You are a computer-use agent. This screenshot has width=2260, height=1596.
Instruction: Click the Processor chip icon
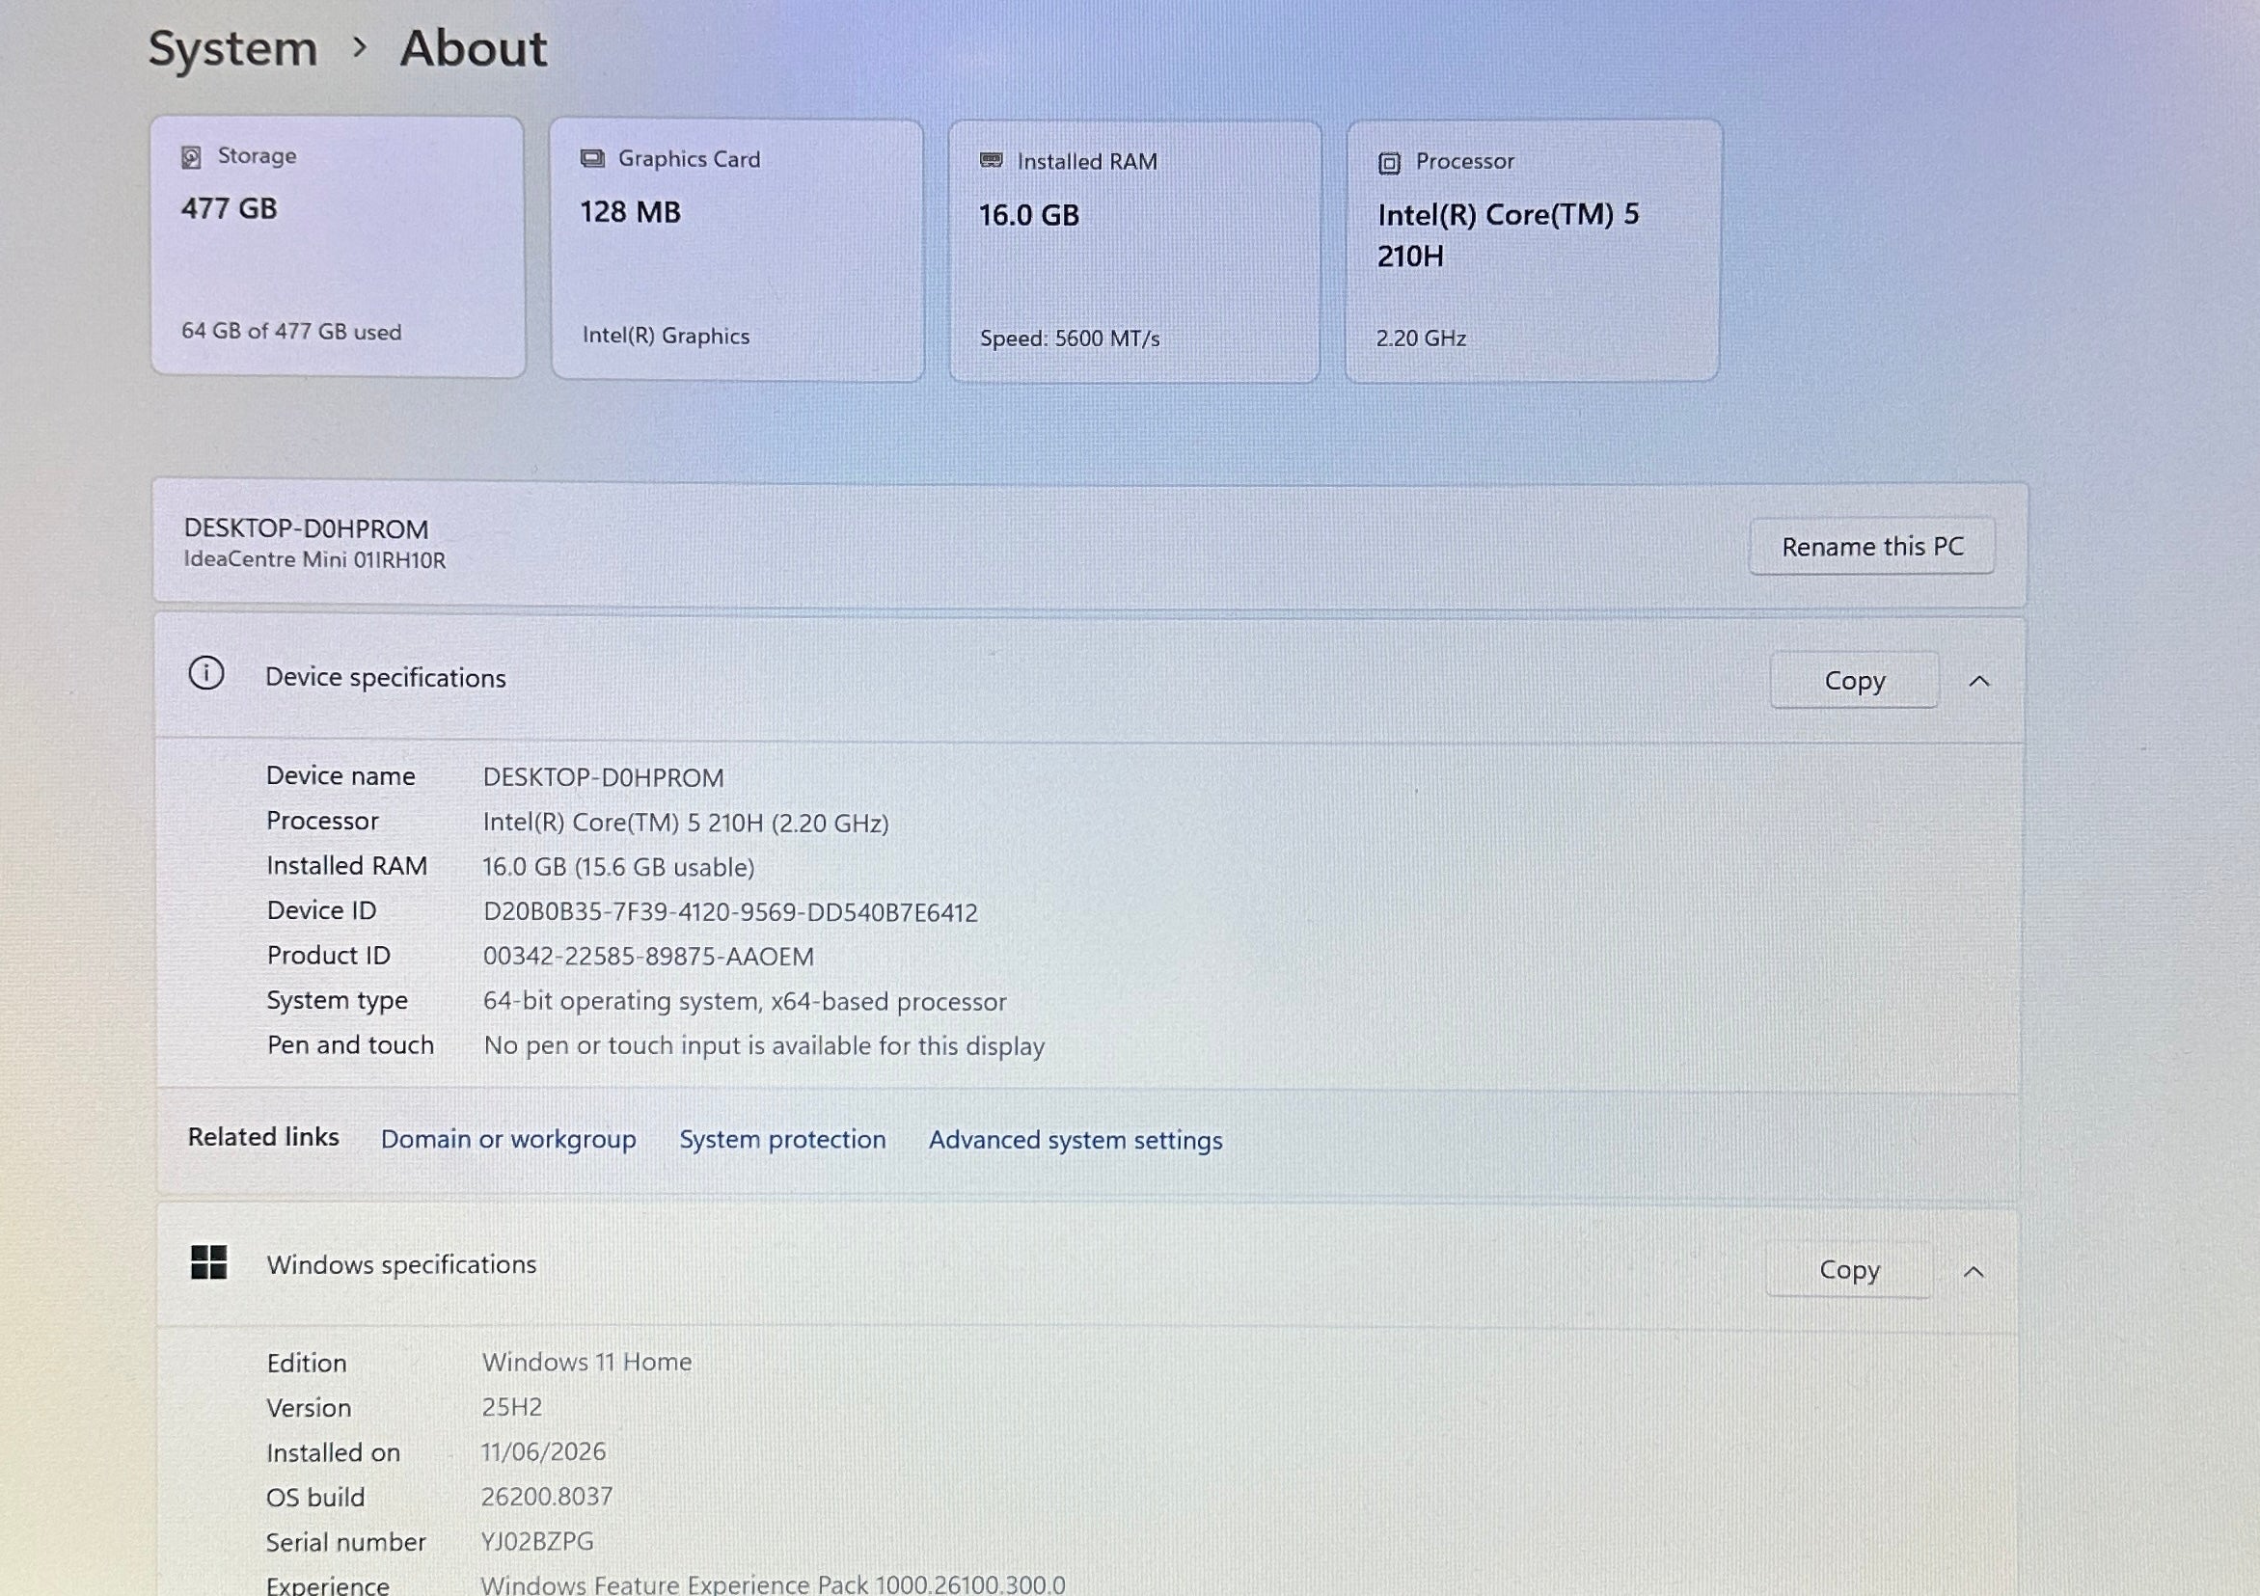coord(1389,162)
